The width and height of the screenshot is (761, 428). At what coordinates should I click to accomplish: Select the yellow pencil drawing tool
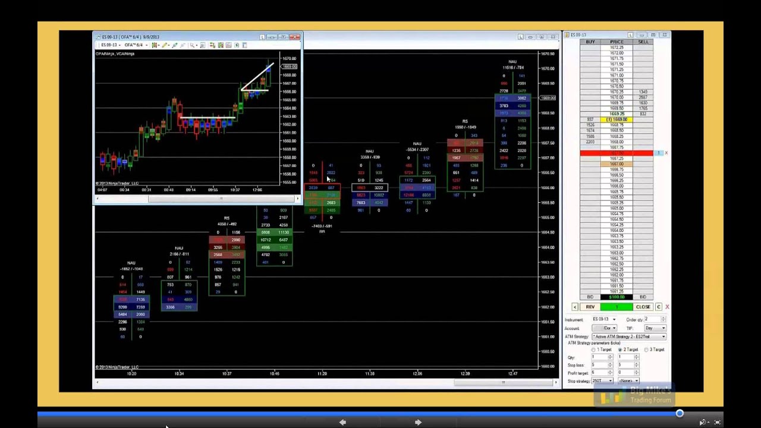pos(165,45)
